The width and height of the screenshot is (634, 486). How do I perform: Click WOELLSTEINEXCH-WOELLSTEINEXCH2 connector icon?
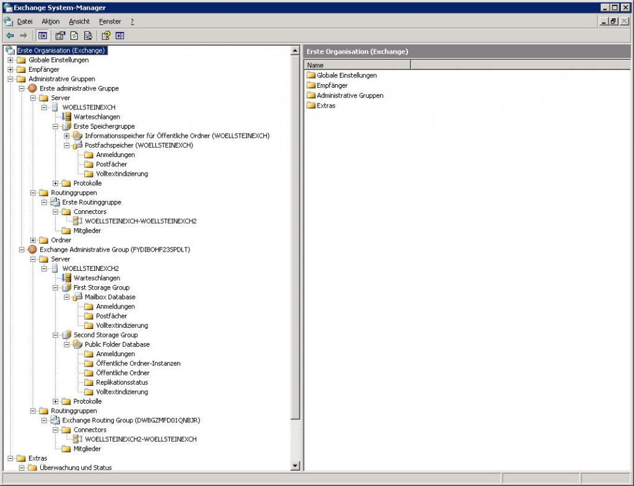tap(77, 221)
